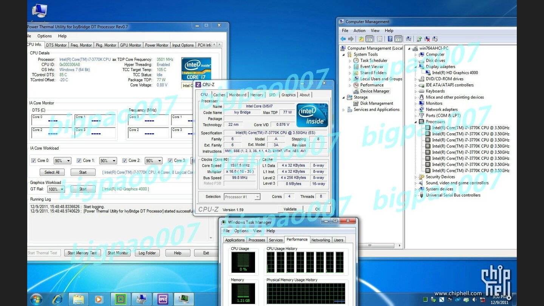544x306 pixels.
Task: Switch to Computer Management taskbar icon
Action: [142, 299]
